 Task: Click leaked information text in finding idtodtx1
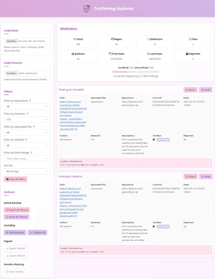pyautogui.click(x=82, y=252)
